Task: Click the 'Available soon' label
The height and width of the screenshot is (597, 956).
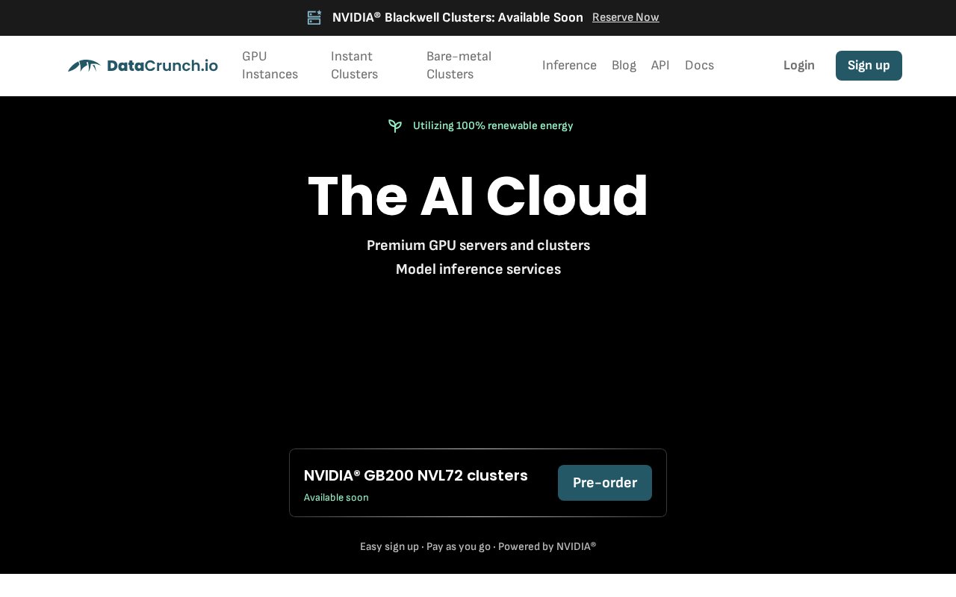Action: (336, 498)
